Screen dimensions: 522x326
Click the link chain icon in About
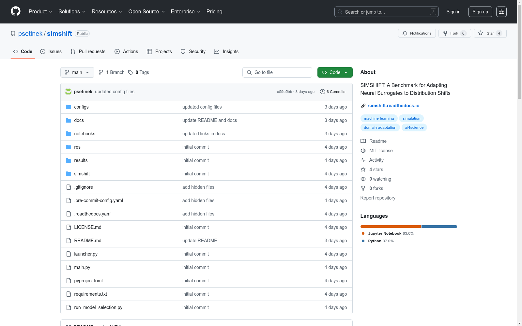click(x=363, y=106)
